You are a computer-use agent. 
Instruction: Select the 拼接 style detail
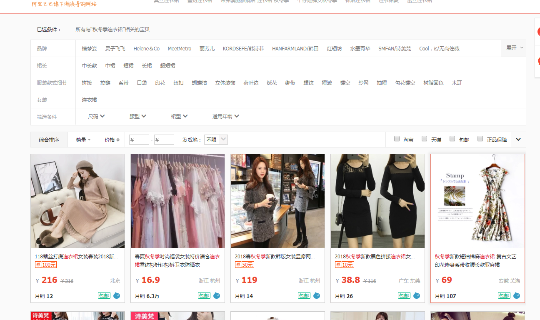click(x=87, y=83)
